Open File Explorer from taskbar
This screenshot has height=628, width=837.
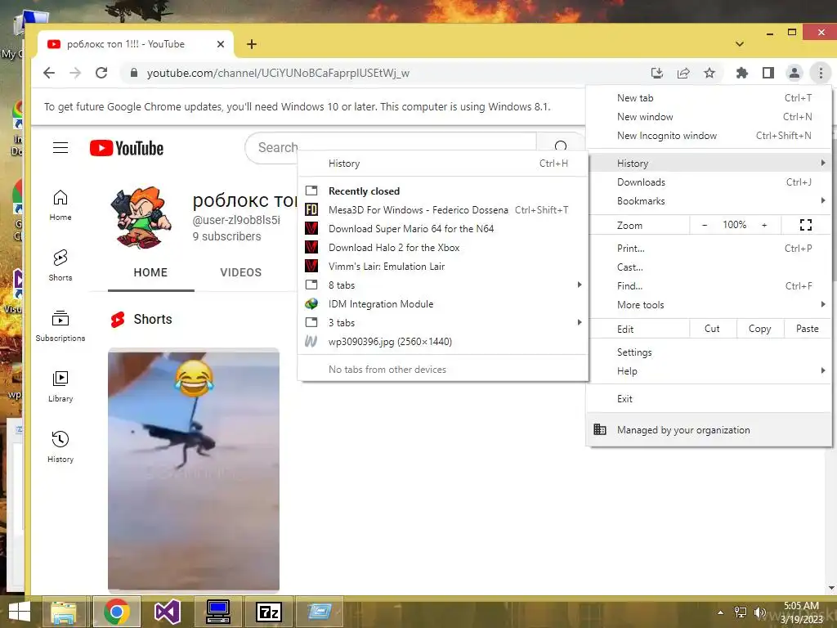click(64, 612)
